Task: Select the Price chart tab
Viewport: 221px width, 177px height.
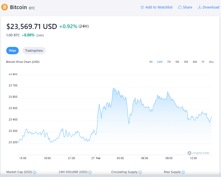Action: [x=12, y=51]
